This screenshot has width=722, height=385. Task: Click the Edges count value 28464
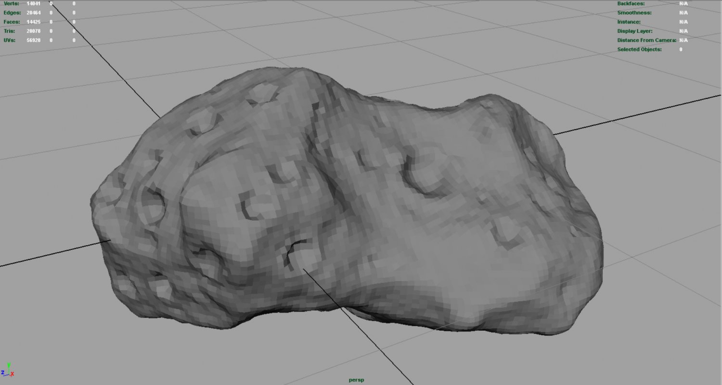34,12
